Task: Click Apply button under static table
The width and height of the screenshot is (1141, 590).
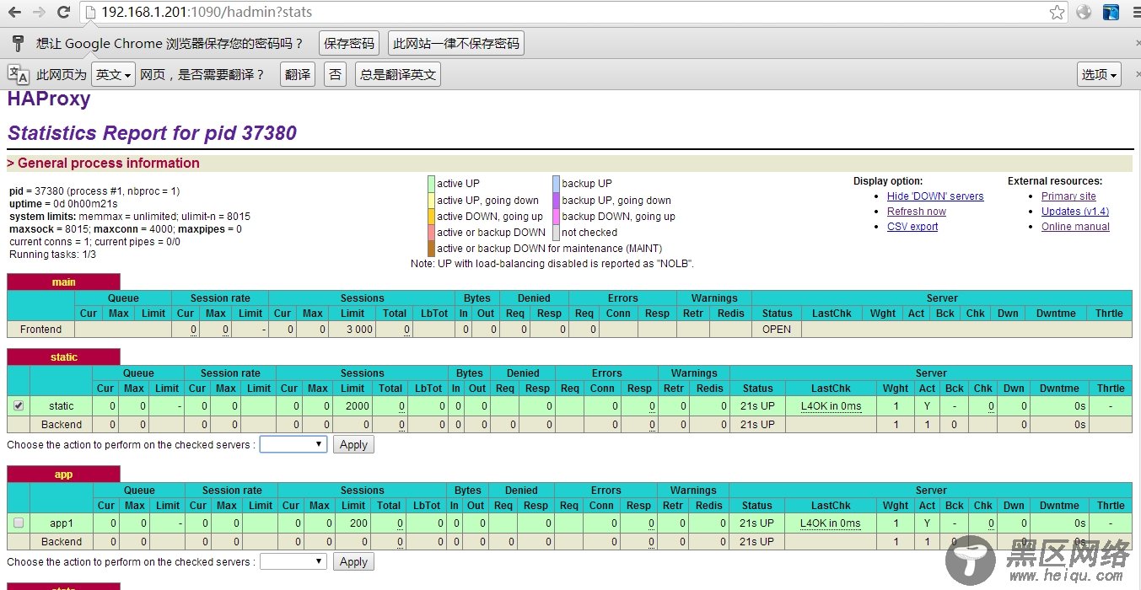Action: click(353, 444)
